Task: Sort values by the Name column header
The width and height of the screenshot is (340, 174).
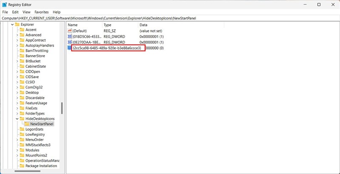Action: [x=84, y=25]
